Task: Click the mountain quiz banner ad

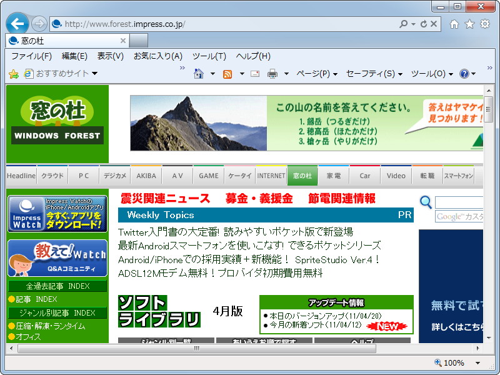Action: [x=306, y=123]
